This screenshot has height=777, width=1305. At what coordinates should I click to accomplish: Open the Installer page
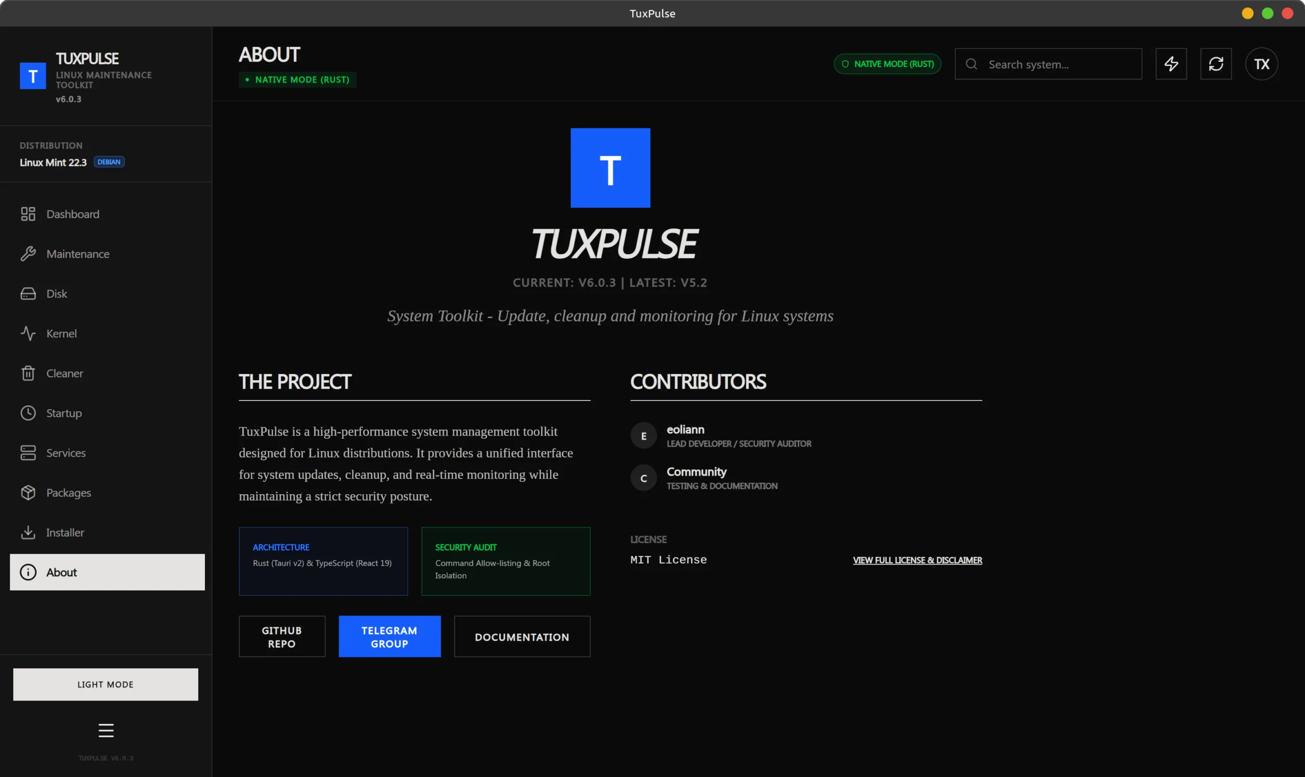65,532
